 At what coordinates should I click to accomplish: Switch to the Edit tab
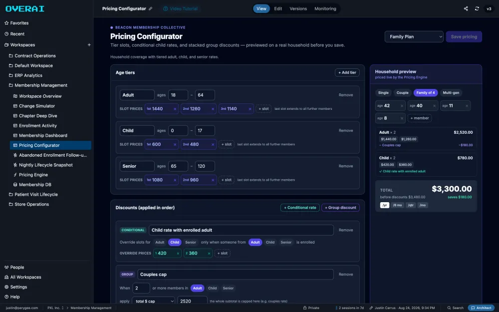point(278,8)
